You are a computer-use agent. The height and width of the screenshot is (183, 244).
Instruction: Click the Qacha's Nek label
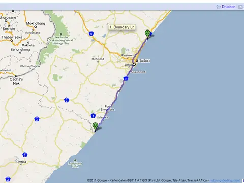point(16,81)
